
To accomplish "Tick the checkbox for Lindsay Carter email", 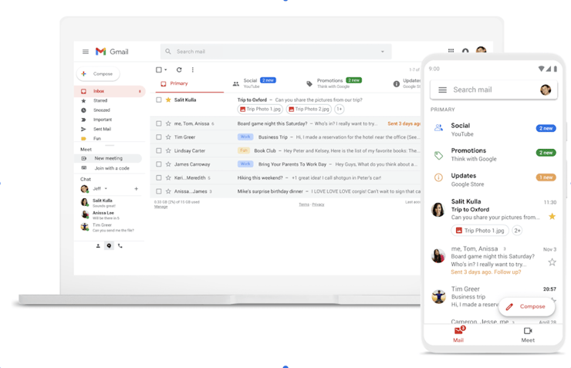I will tap(159, 150).
